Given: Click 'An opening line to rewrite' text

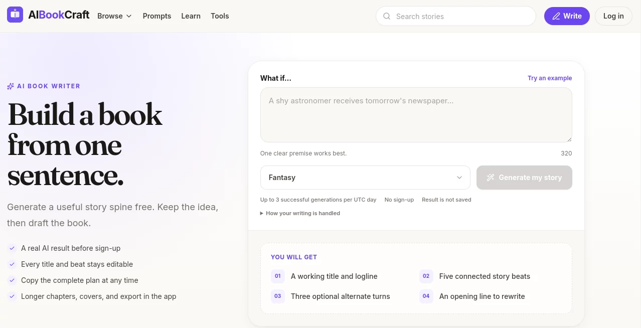Looking at the screenshot, I should click(482, 296).
